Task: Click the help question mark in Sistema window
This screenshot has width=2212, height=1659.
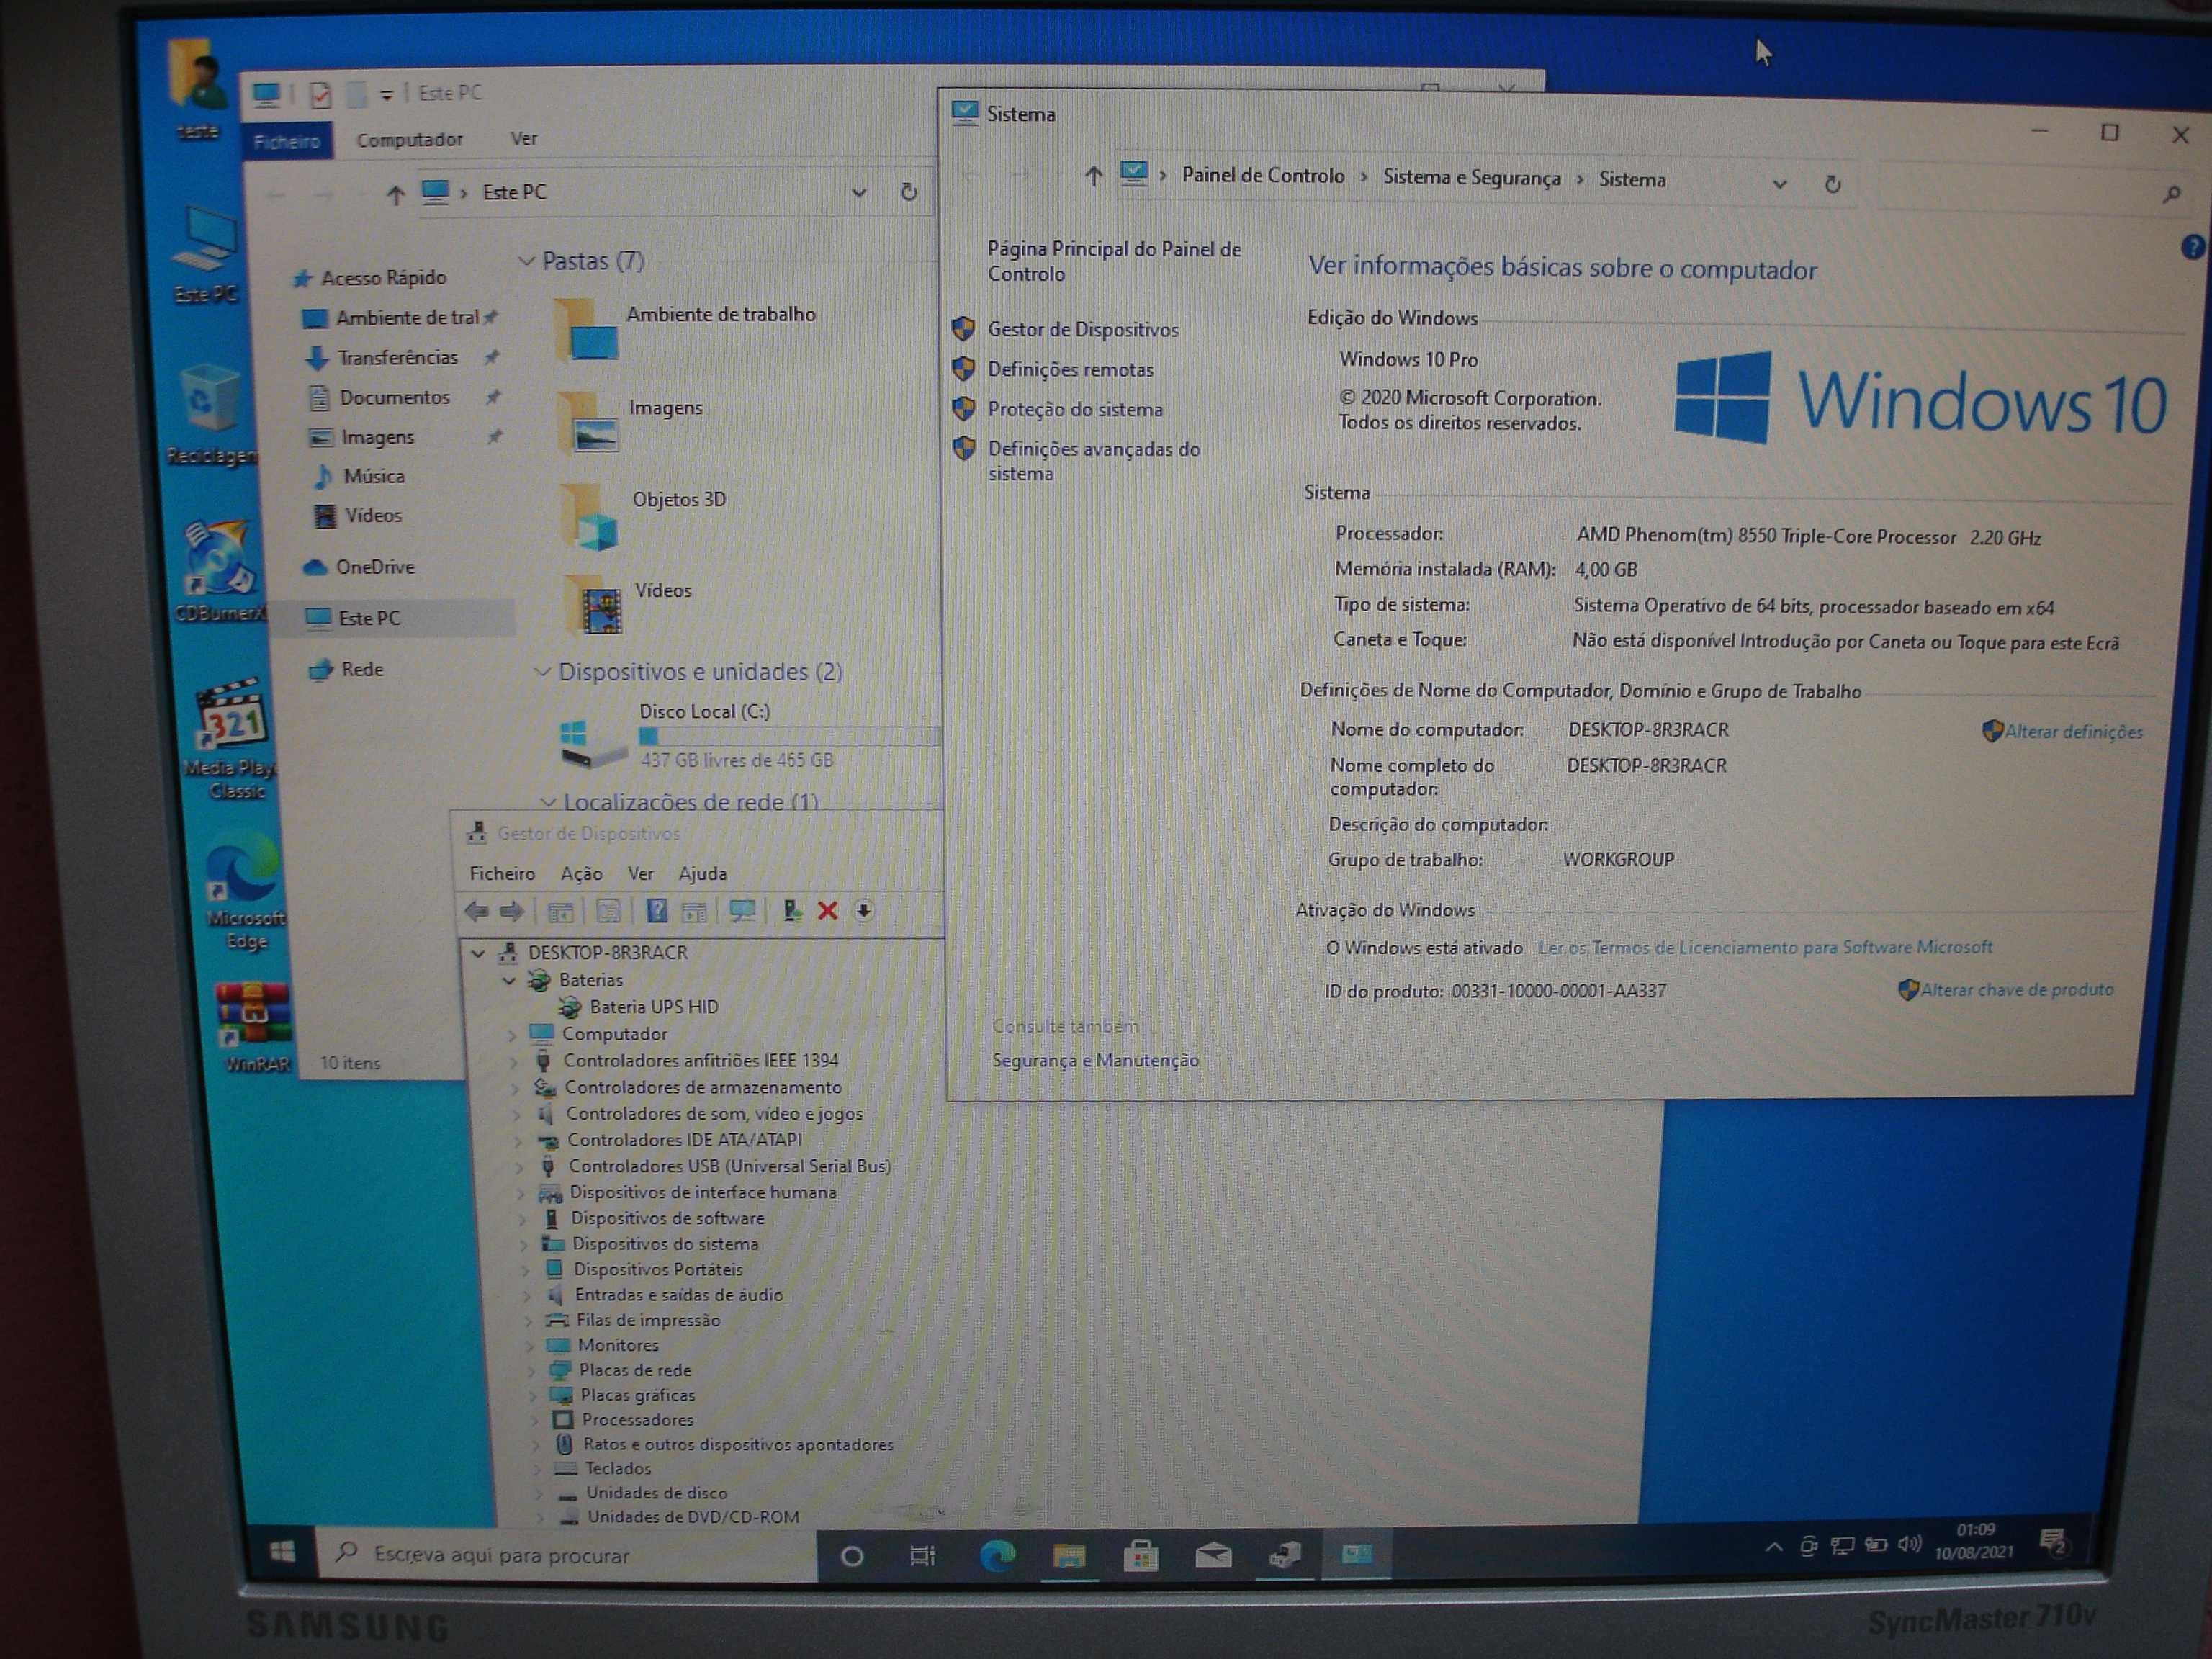Action: pos(2192,246)
